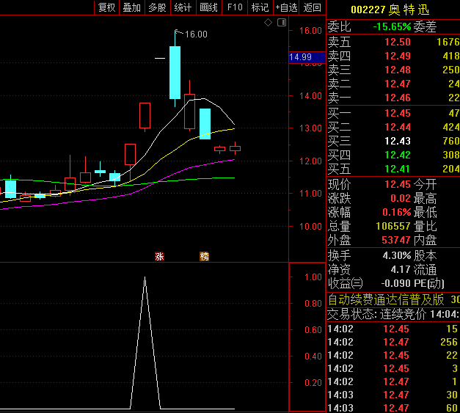
Task: Toggle 标记 stock marking
Action: (260, 7)
